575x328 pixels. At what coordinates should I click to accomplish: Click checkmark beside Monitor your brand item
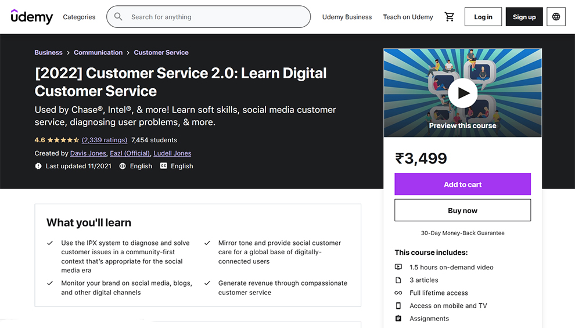50,283
